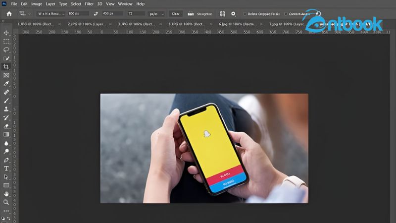Screen dimensions: 396x223
Task: Open the View menu
Action: pyautogui.click(x=110, y=4)
